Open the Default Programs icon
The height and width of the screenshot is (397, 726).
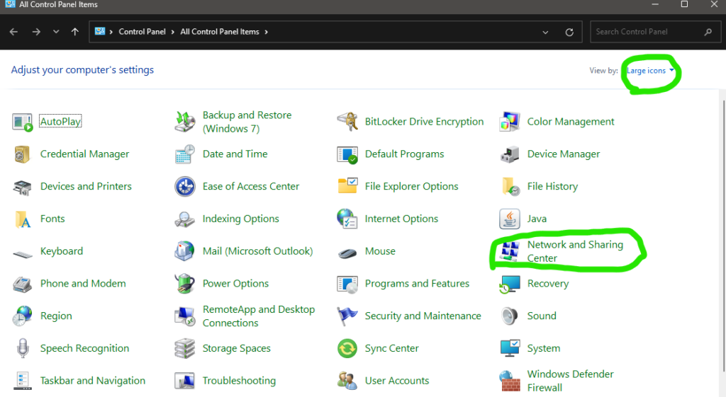347,154
